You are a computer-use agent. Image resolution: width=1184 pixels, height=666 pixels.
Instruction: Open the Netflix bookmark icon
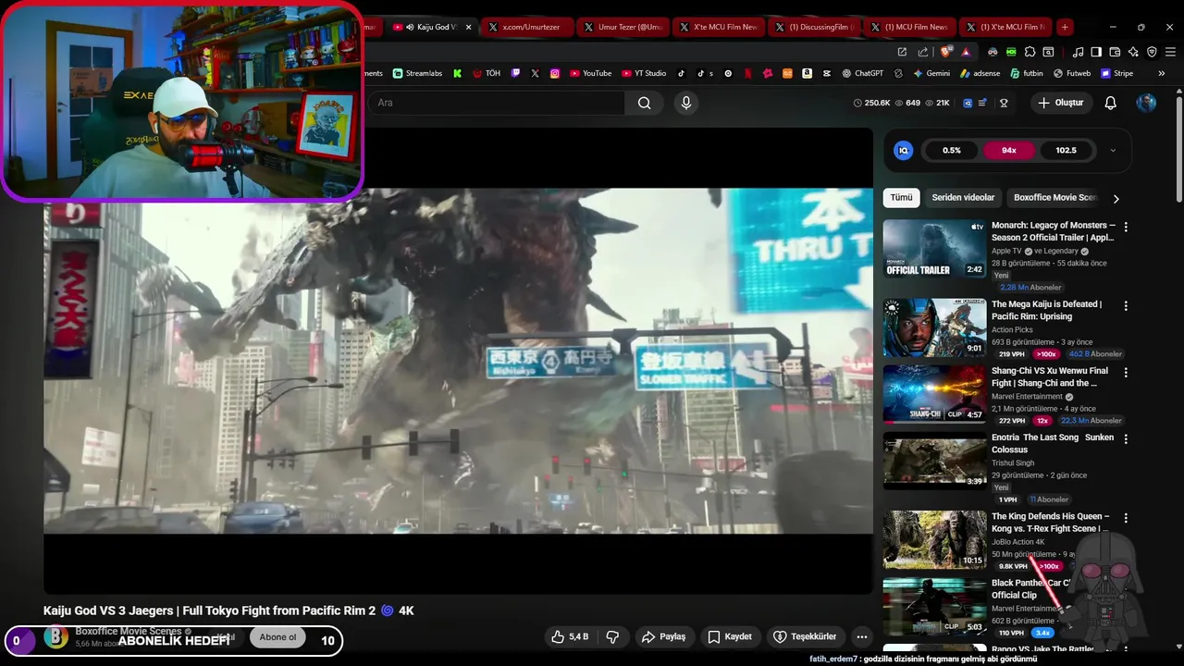click(748, 73)
